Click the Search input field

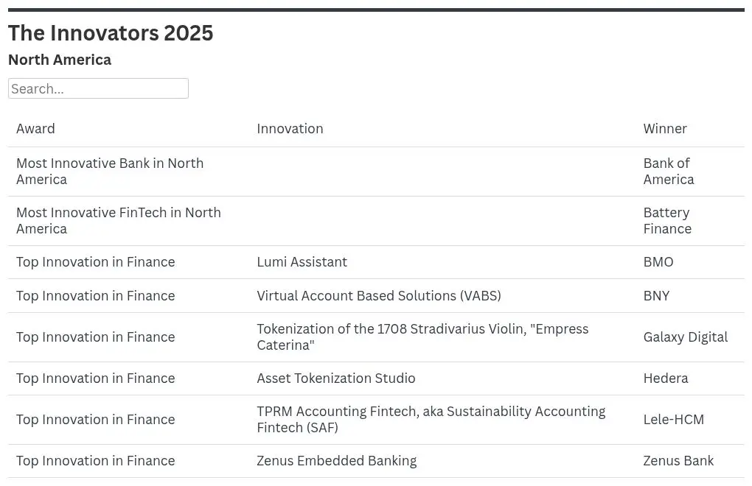[x=98, y=88]
